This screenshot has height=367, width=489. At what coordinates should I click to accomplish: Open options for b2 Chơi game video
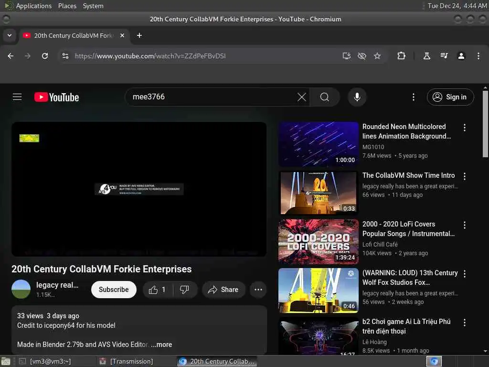[464, 323]
